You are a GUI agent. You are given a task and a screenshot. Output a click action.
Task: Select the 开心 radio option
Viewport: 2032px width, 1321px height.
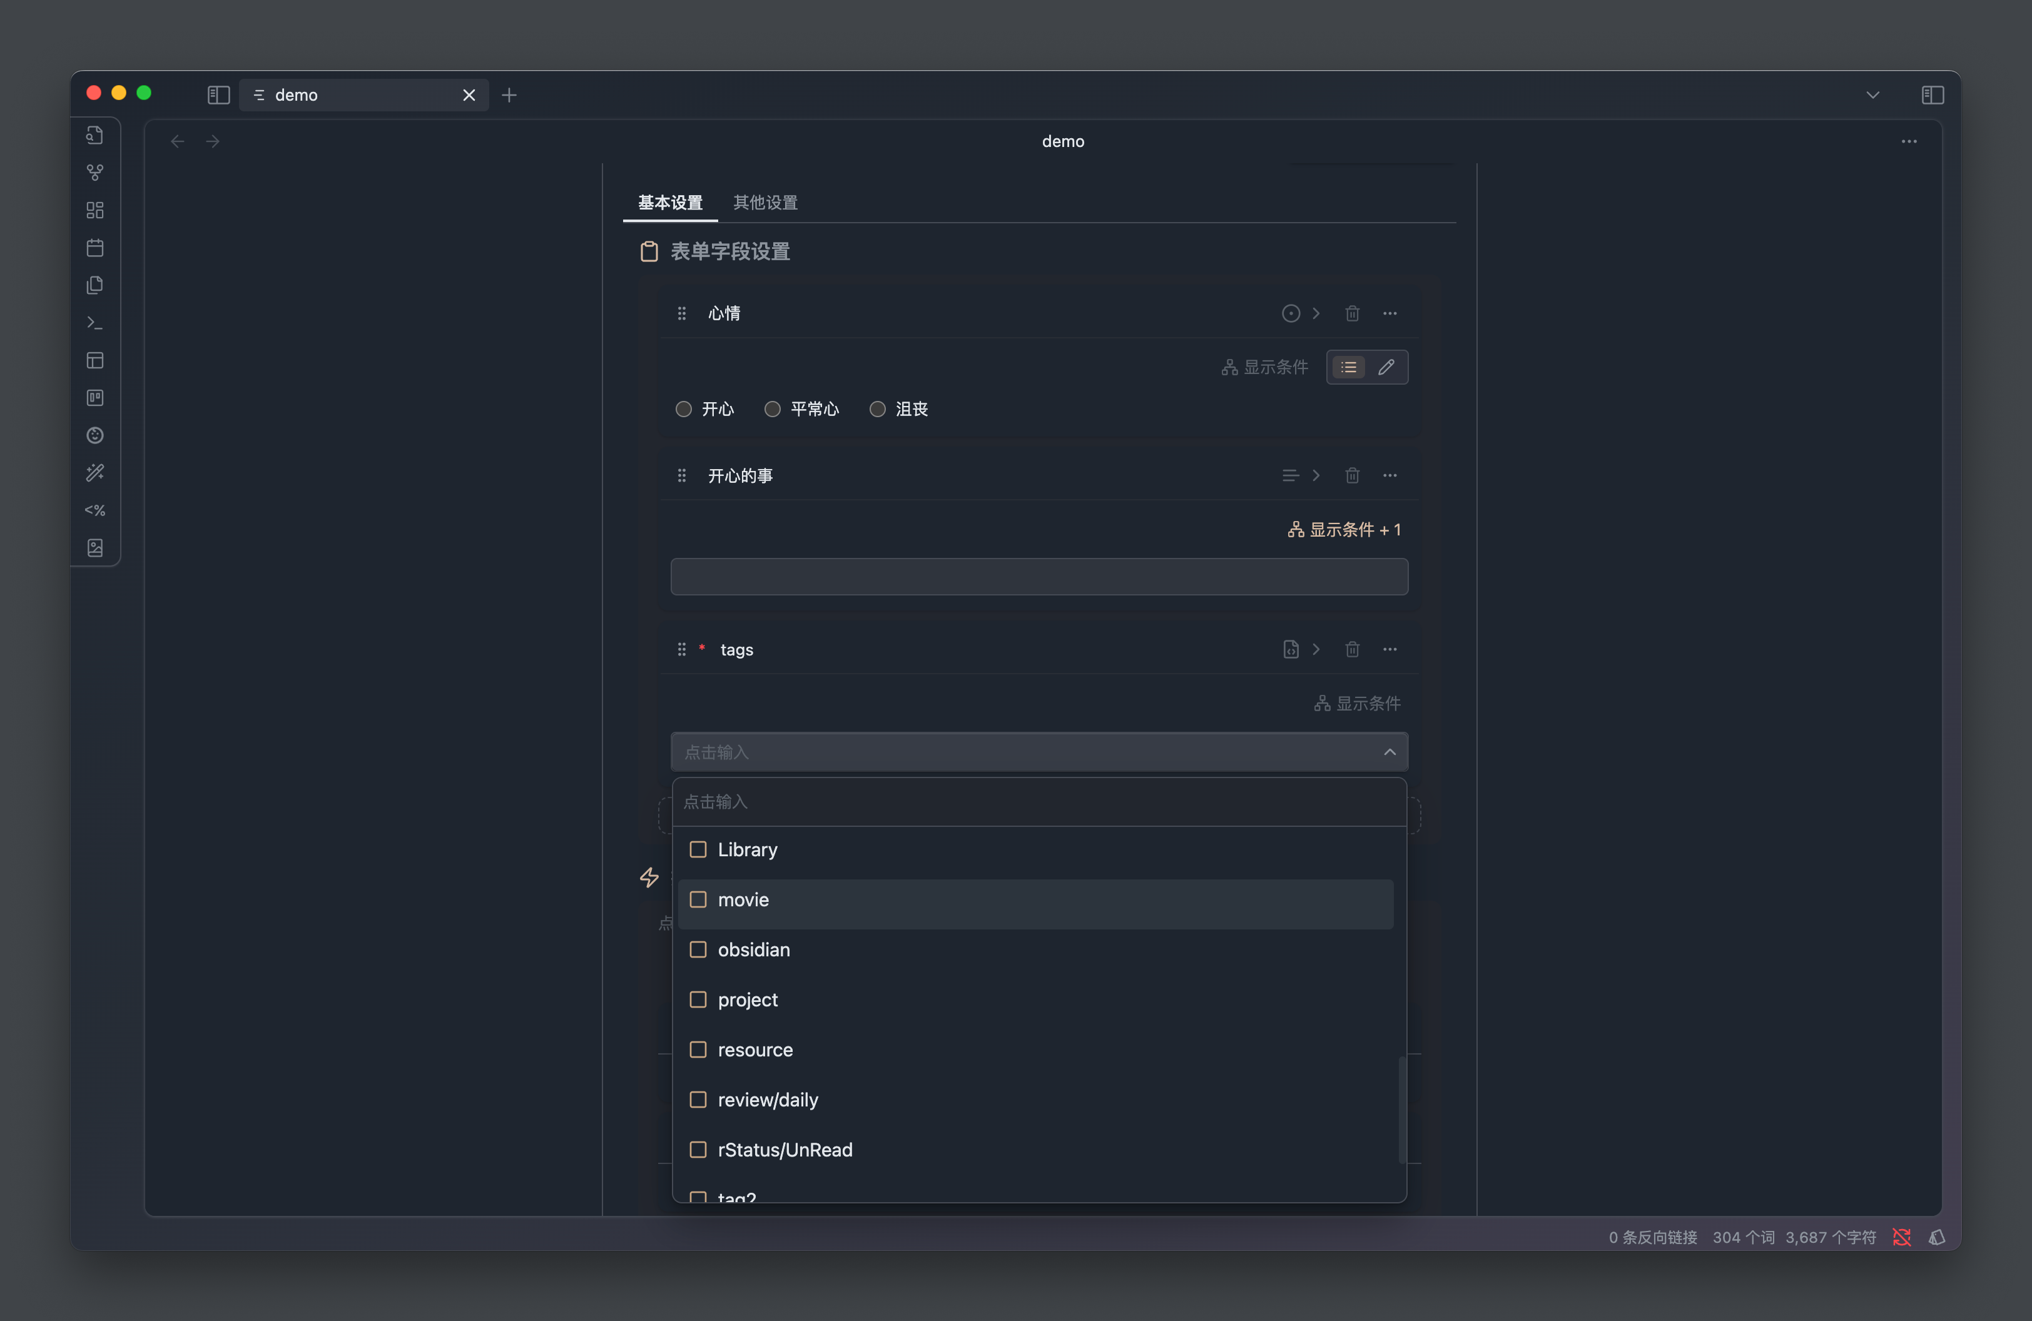684,409
